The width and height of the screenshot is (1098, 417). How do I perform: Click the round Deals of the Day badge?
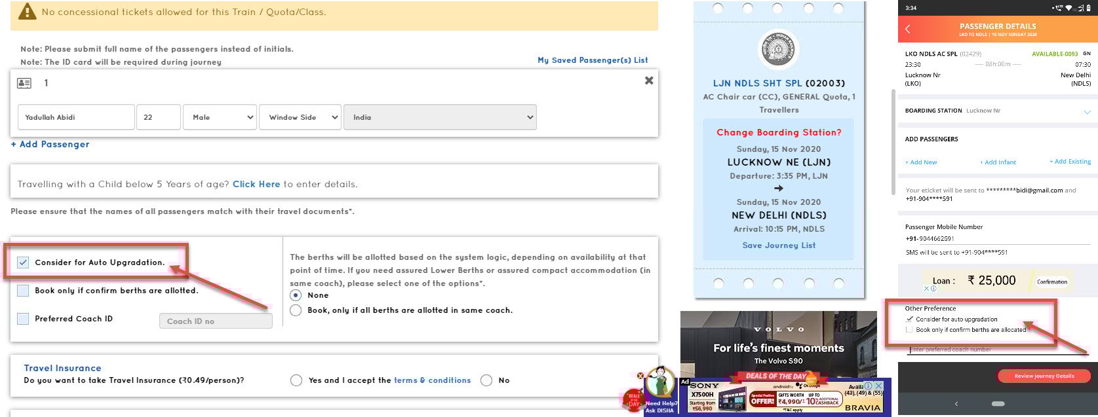tap(634, 399)
